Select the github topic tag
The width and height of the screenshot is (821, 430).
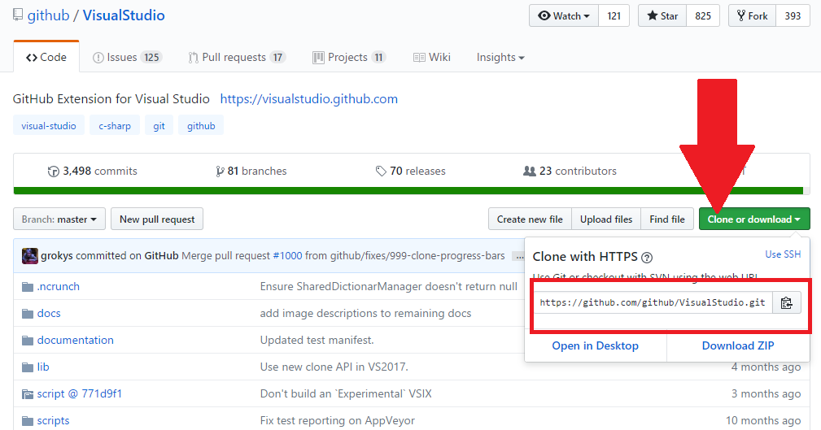201,125
